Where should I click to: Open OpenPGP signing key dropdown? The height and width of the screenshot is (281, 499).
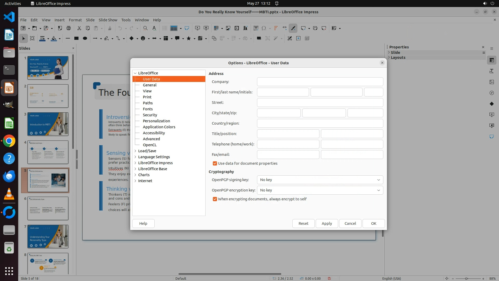coord(320,180)
